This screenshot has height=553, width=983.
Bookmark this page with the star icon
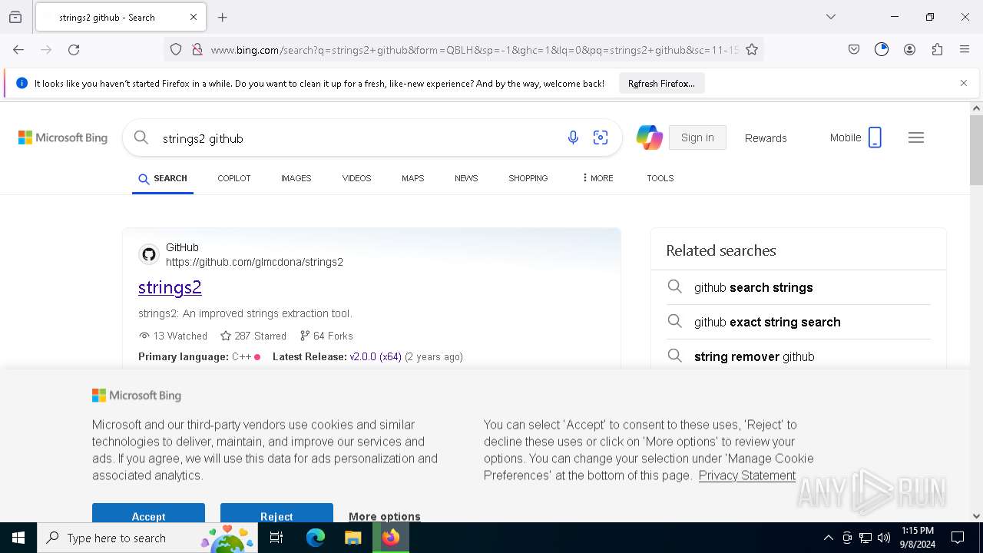point(752,49)
